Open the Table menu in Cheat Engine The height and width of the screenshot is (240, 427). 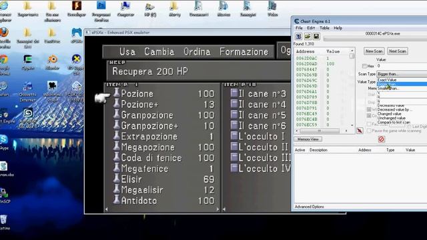[x=324, y=28]
